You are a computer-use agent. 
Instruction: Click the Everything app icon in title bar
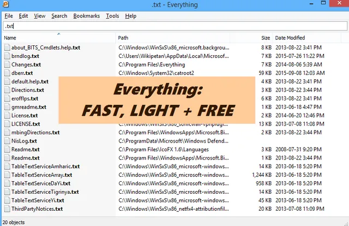(6, 4)
